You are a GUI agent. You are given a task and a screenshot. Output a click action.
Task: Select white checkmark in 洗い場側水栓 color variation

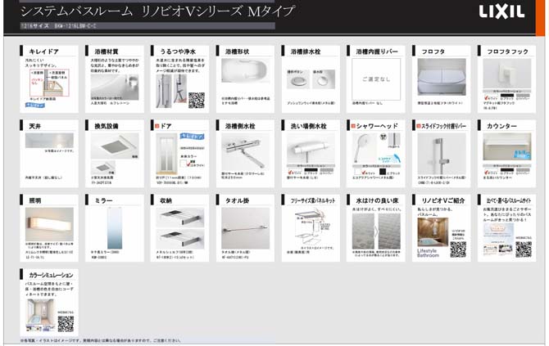click(291, 172)
